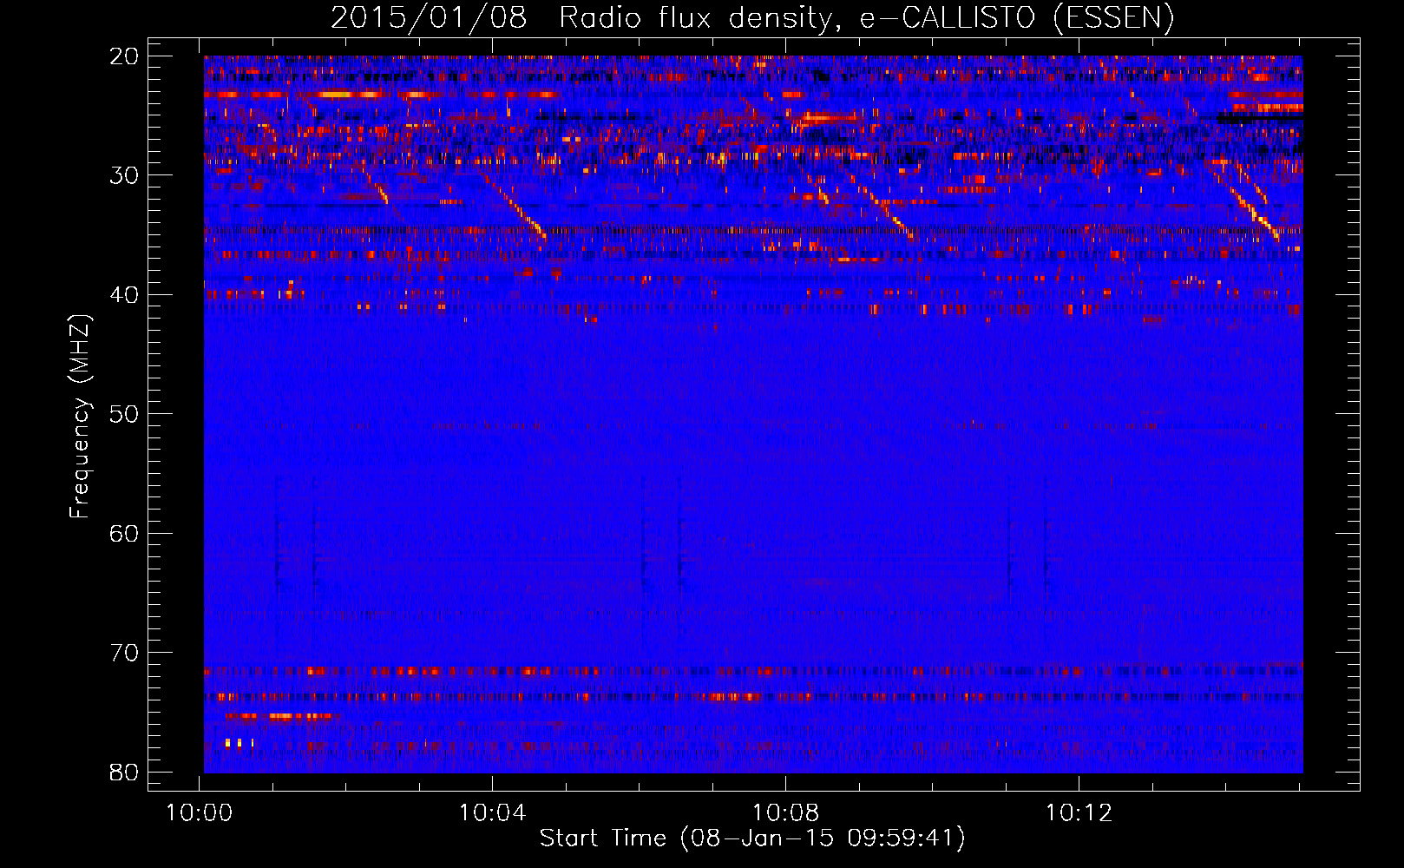Click the 50 MHz frequency tick label
The width and height of the screenshot is (1404, 868).
[124, 413]
